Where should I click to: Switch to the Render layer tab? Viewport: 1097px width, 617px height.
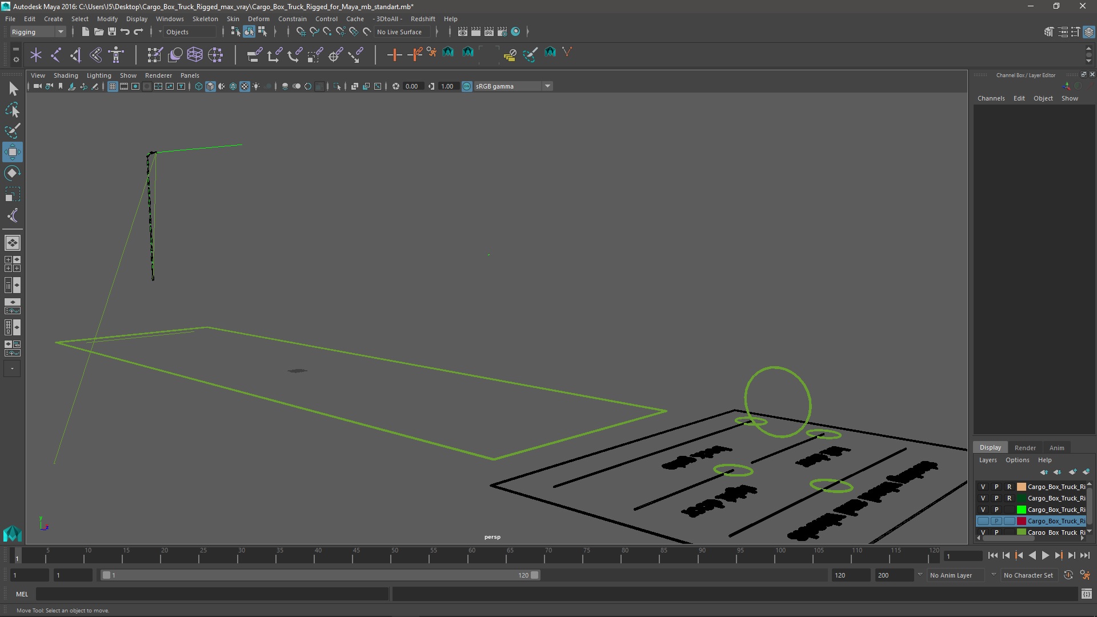pyautogui.click(x=1024, y=448)
